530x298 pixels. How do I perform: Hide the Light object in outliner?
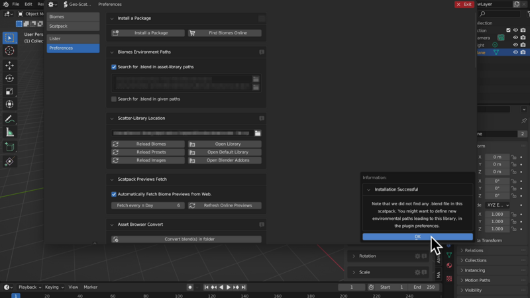[x=515, y=45]
